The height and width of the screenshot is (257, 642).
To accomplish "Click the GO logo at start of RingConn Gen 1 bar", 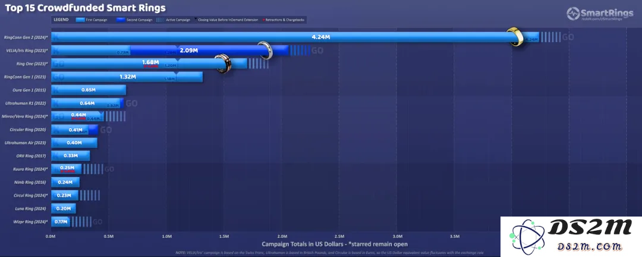I will pos(58,77).
